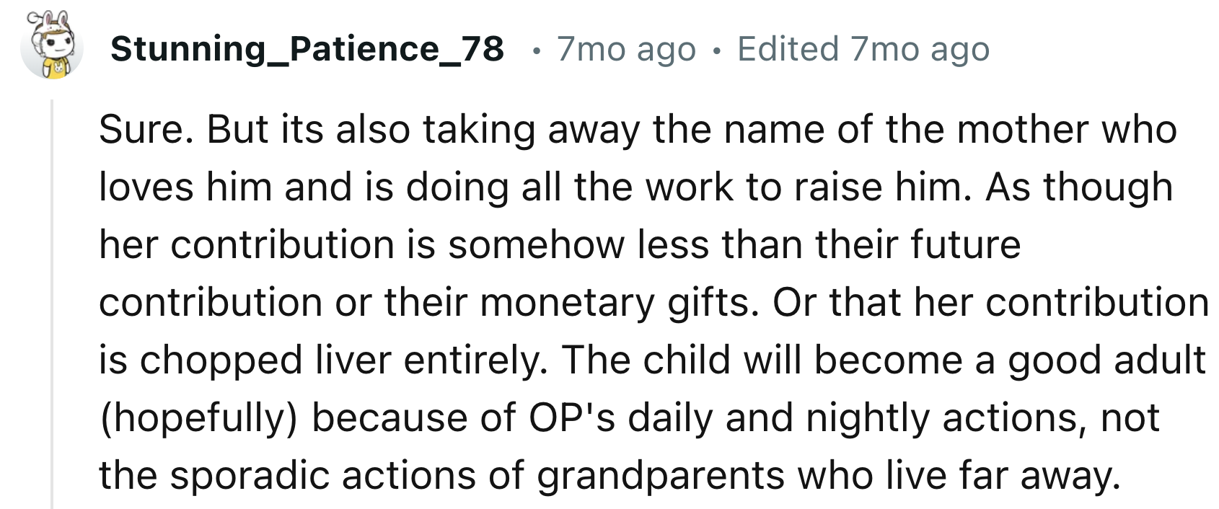The height and width of the screenshot is (509, 1219).
Task: Click the word "(hopefully)" in the comment
Action: [198, 418]
